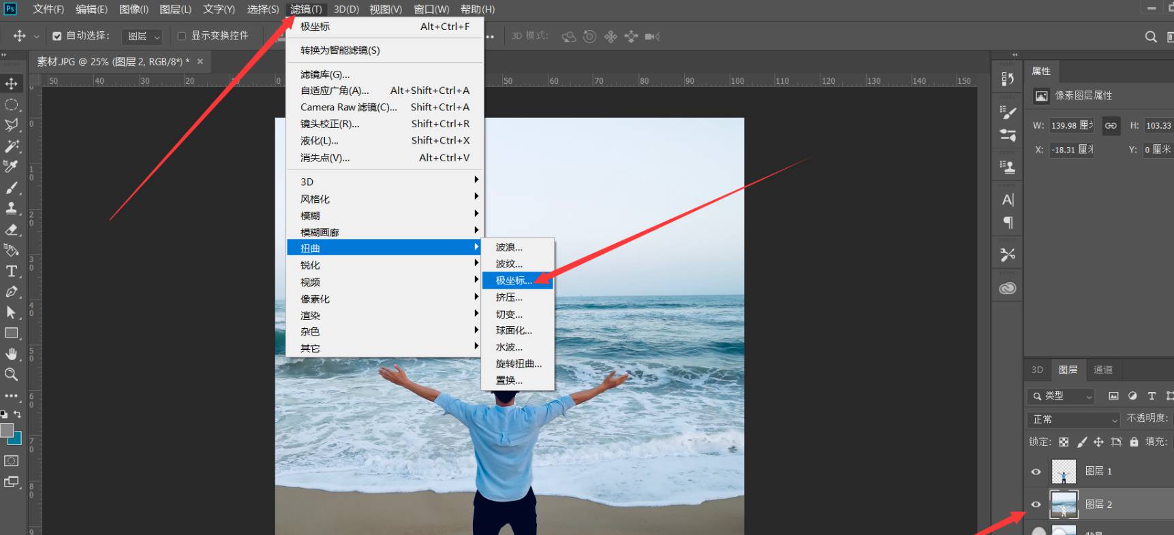The width and height of the screenshot is (1174, 535).
Task: Switch to the 通道 tab
Action: (1102, 370)
